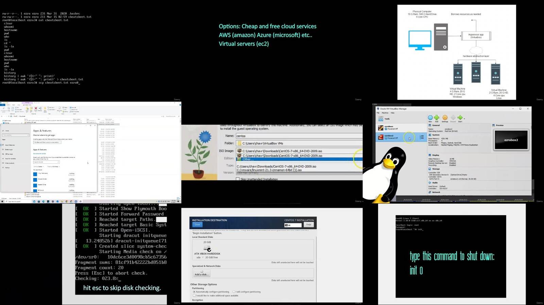
Task: Select I will configure partitioning radio
Action: tap(234, 292)
